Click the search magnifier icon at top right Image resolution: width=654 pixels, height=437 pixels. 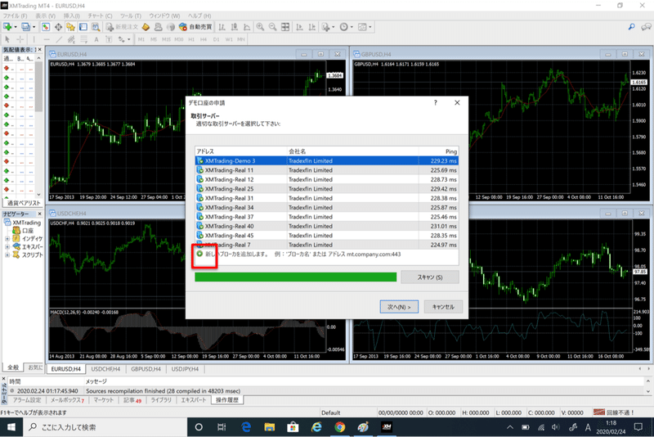[631, 27]
